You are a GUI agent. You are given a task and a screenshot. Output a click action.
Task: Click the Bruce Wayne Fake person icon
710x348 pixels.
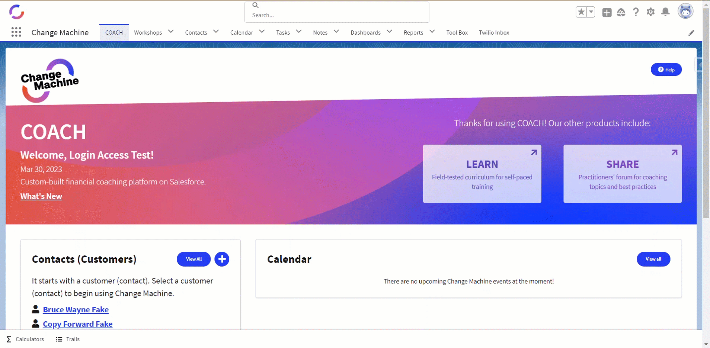(x=36, y=309)
